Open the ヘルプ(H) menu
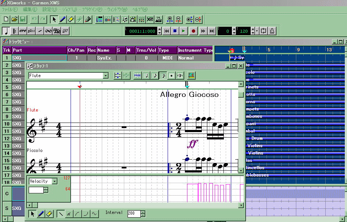 (140, 10)
